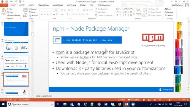Activate the Format Painter

[14, 15]
